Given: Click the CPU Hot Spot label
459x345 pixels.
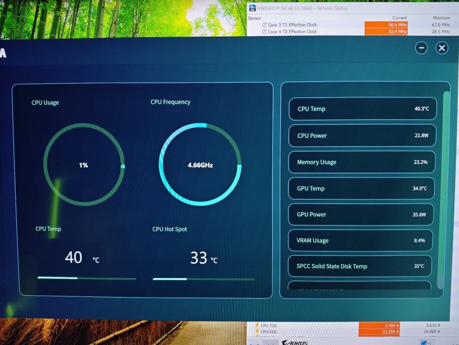Looking at the screenshot, I should [x=169, y=229].
